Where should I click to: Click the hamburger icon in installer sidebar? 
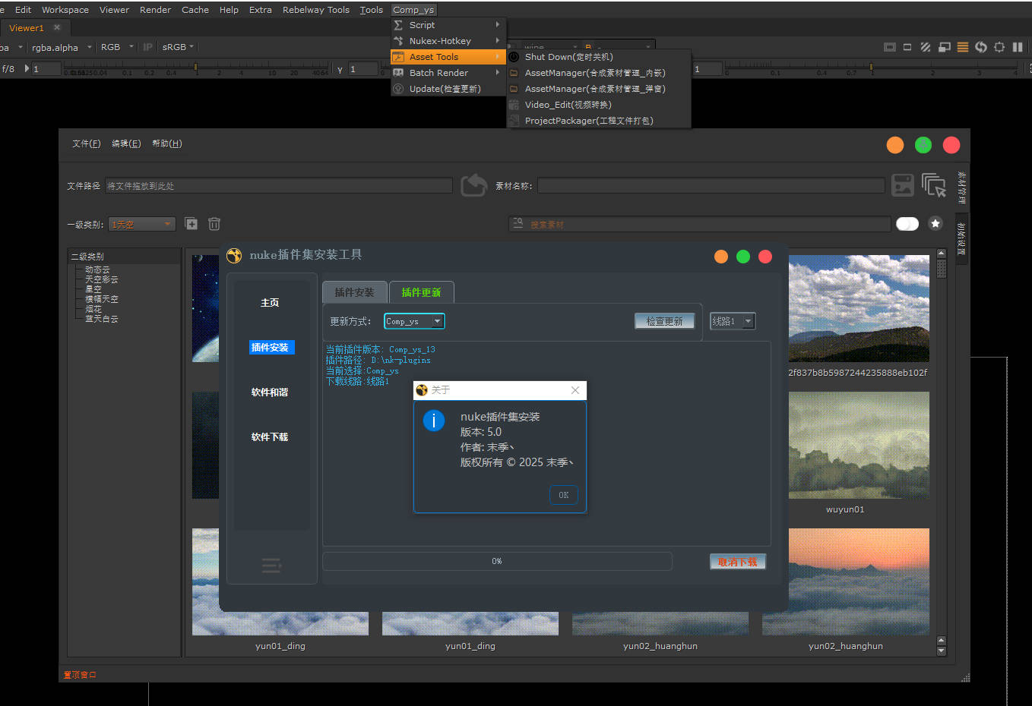pos(271,565)
